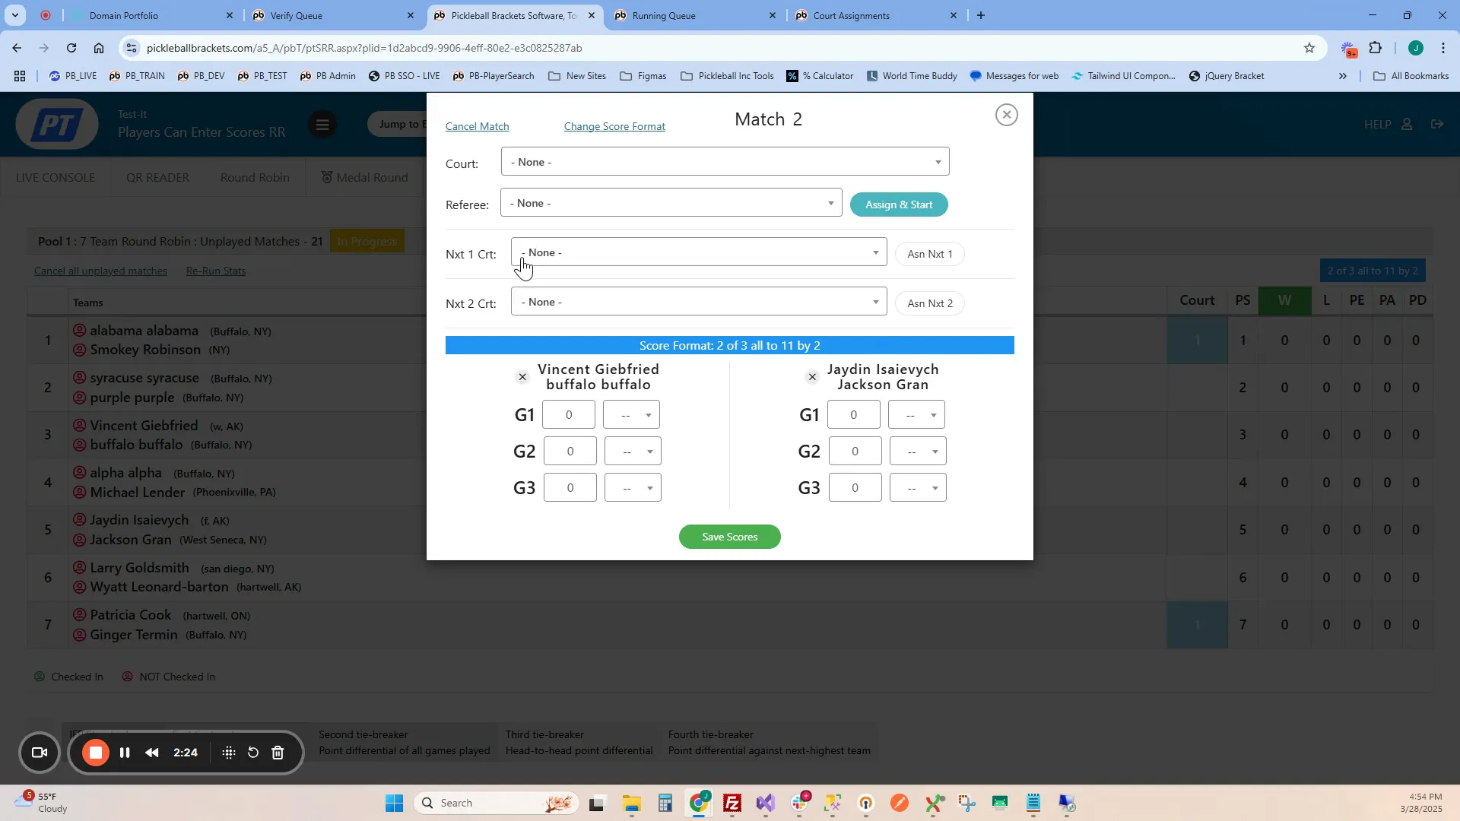The width and height of the screenshot is (1460, 821).
Task: Close the Match 2 dialog with X icon
Action: coord(1006,115)
